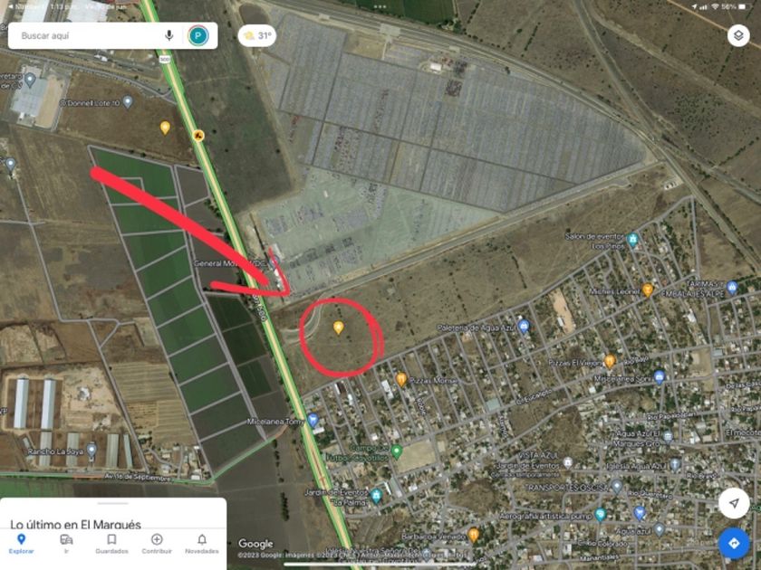
Task: Select the Salon de eventos Los Pinos marker
Action: 632,240
